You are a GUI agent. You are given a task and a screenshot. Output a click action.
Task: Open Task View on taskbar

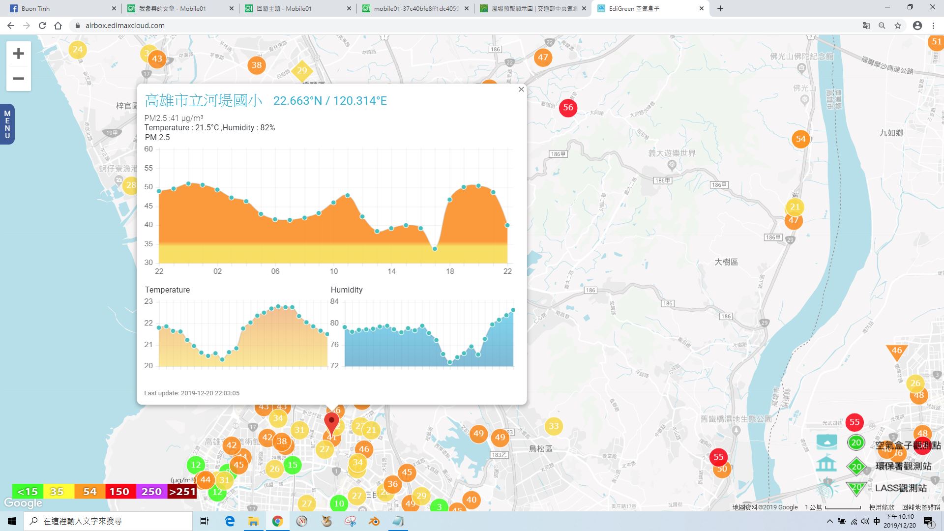coord(205,521)
